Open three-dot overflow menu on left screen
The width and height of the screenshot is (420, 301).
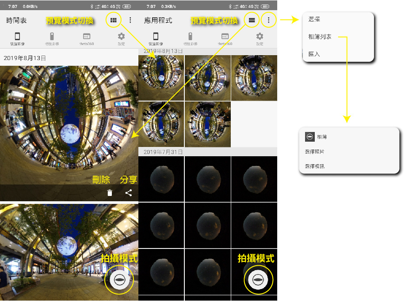click(130, 20)
